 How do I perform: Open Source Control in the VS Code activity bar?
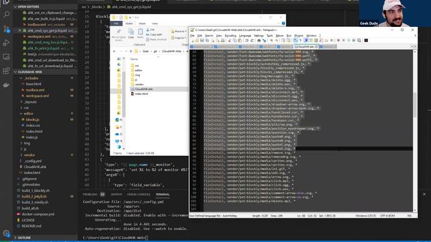click(6, 29)
